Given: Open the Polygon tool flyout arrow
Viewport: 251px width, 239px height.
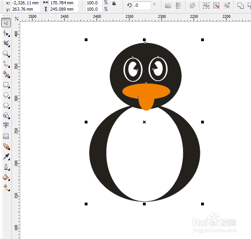Looking at the screenshot, I should pyautogui.click(x=9, y=108).
